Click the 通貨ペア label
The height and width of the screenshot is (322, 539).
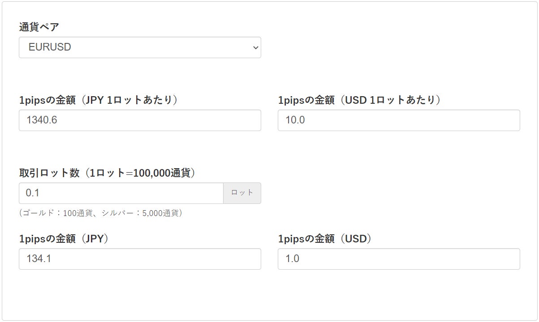39,27
